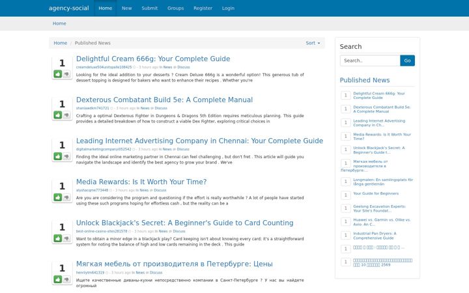469x293 pixels.
Task: Click the agency-social site logo
Action: [69, 8]
